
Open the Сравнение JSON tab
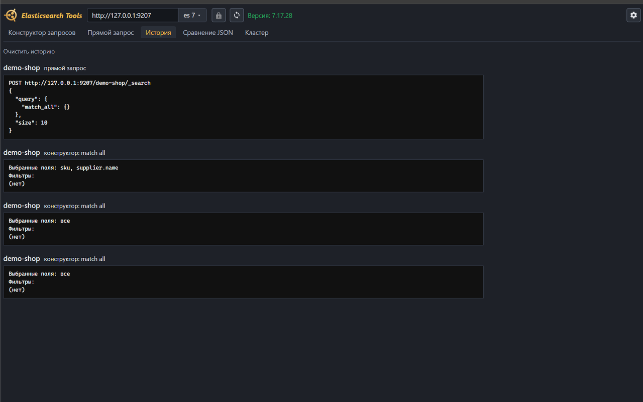coord(208,33)
